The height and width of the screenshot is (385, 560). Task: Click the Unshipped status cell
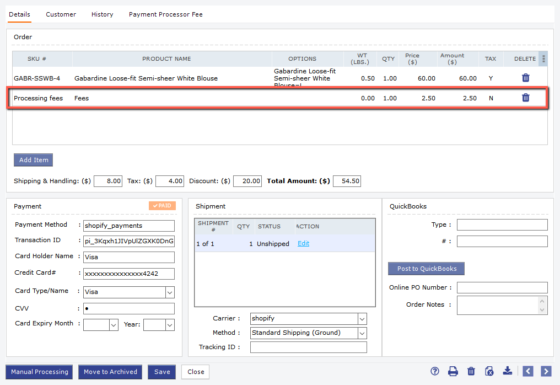[x=273, y=244]
